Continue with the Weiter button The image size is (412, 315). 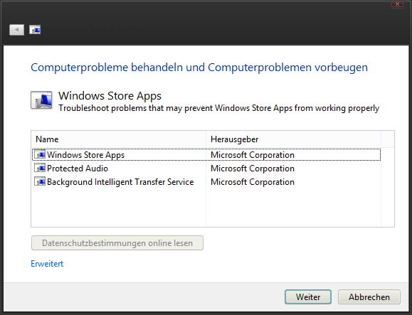308,297
